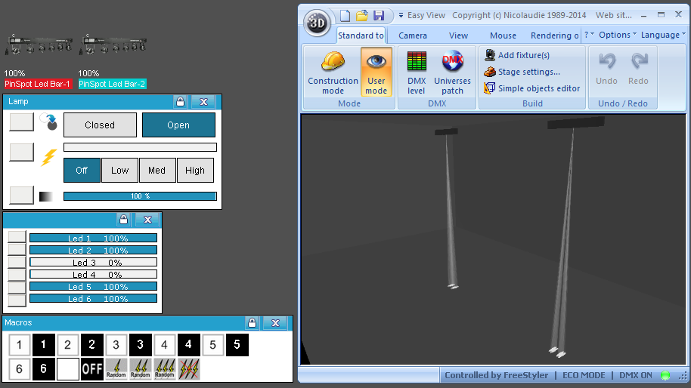This screenshot has width=691, height=388.
Task: Trigger the crossed-out bolts strobe-off macro
Action: [189, 368]
